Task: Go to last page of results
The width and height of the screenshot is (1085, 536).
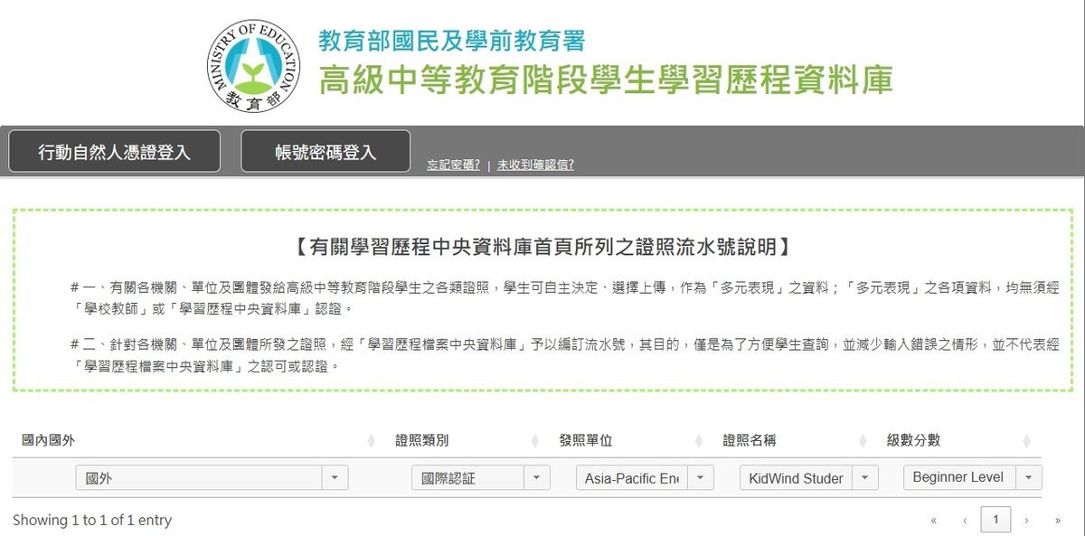Action: click(x=1057, y=521)
